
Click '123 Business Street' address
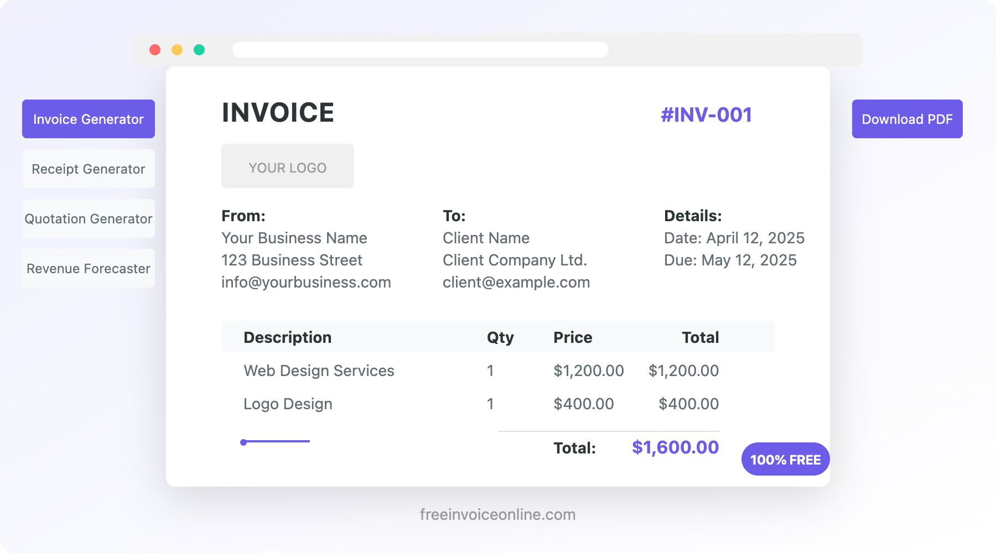[x=292, y=260]
